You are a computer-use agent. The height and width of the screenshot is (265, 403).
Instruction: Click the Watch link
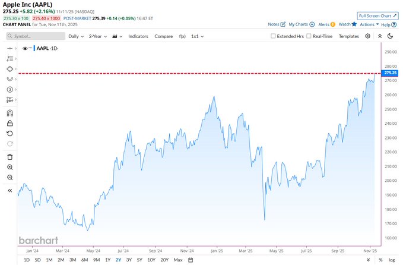pos(344,24)
